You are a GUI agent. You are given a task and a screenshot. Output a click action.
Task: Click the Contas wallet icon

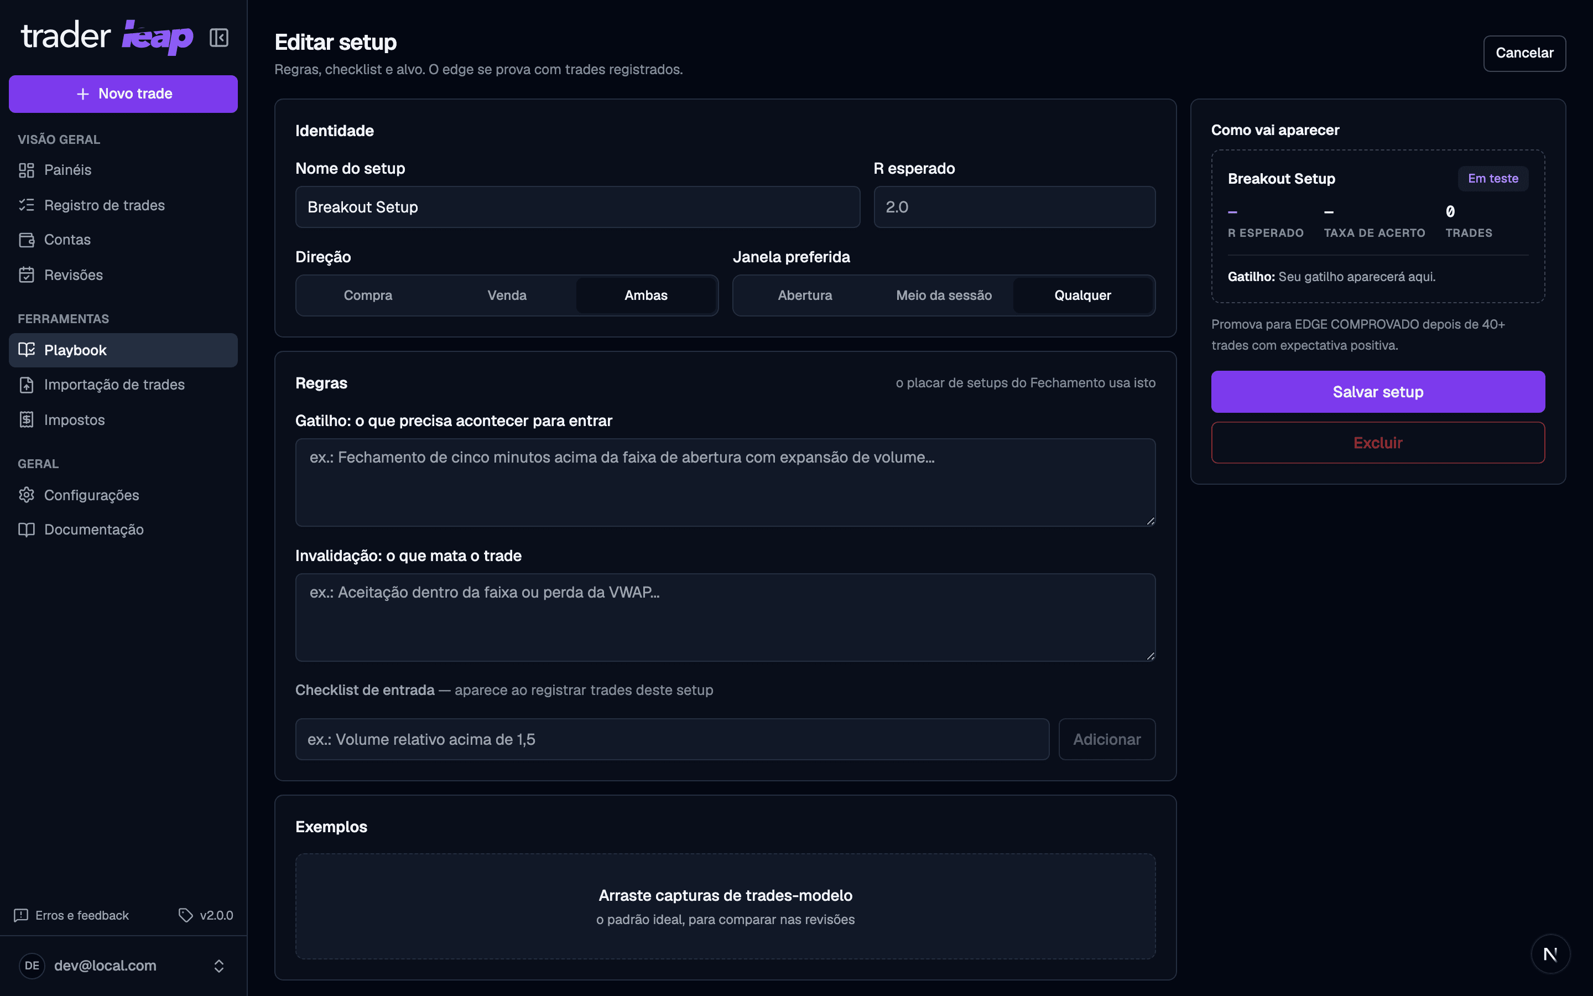click(x=27, y=240)
